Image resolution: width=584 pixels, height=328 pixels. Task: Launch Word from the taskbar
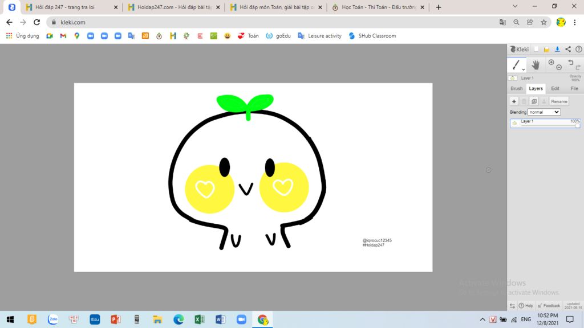point(221,319)
